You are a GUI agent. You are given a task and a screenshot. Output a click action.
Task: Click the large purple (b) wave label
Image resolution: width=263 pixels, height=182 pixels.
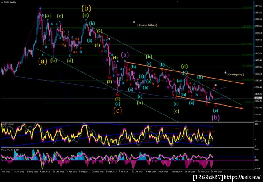(216, 118)
